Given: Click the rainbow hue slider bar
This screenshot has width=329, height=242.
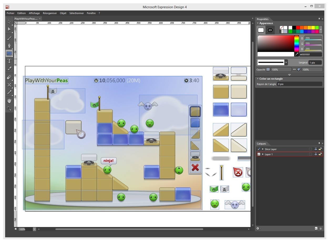Looking at the screenshot, I should click(x=296, y=43).
